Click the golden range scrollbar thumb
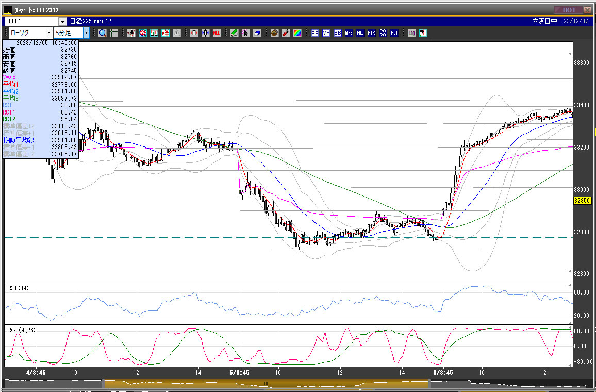Image resolution: width=596 pixels, height=392 pixels. 266,383
